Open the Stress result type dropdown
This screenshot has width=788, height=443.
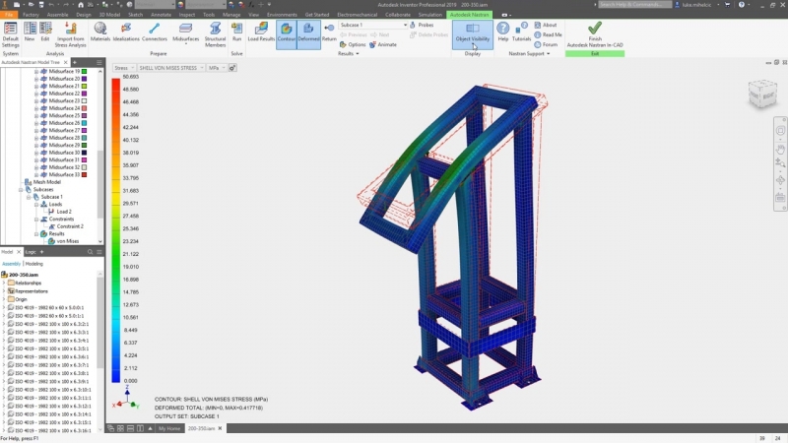tap(124, 68)
